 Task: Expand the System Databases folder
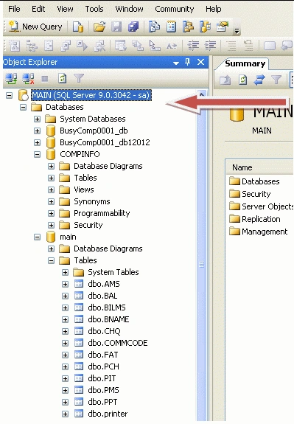coord(38,119)
